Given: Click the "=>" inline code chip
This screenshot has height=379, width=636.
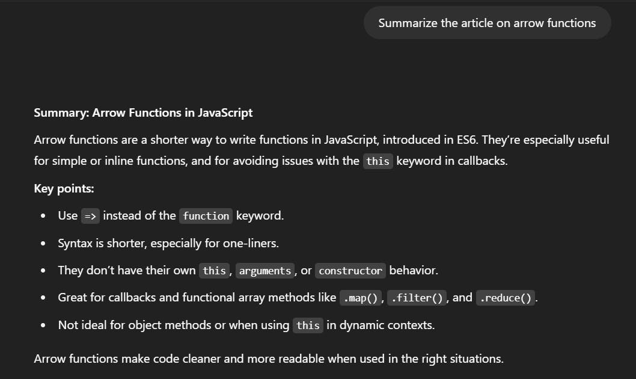Looking at the screenshot, I should 90,216.
